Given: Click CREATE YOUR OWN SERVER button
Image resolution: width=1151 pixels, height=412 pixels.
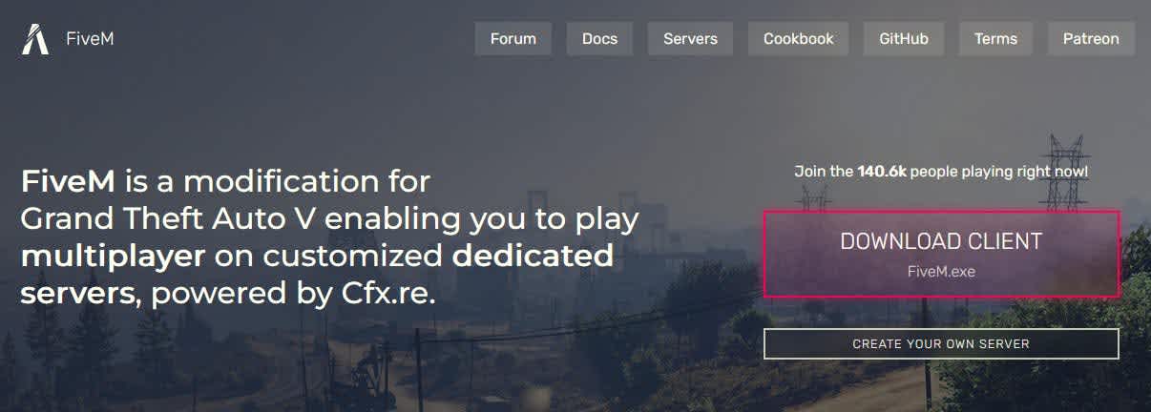Looking at the screenshot, I should tap(941, 343).
